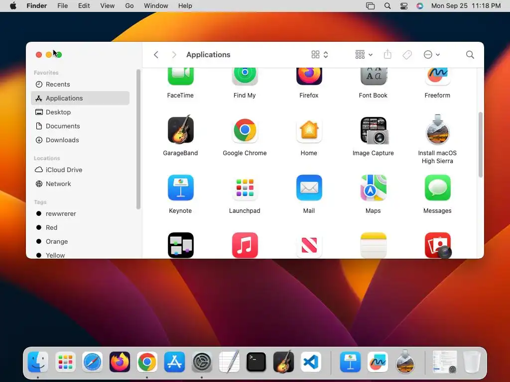This screenshot has height=382, width=510.
Task: Click the file list vertical scrollbar
Action: coord(480,145)
